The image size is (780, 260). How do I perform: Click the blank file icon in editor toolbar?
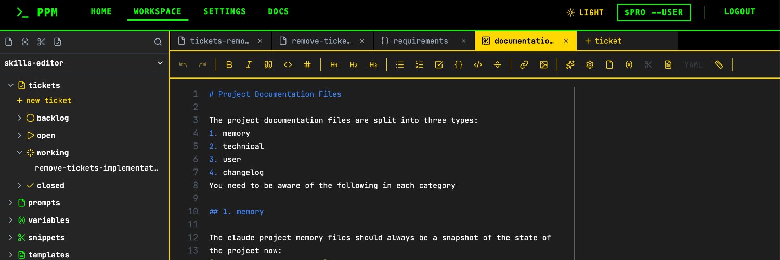[x=609, y=65]
